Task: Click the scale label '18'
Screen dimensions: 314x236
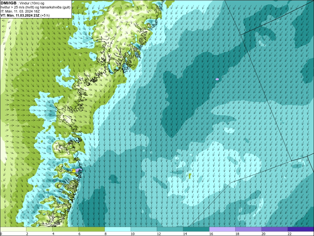Action: click(237, 234)
